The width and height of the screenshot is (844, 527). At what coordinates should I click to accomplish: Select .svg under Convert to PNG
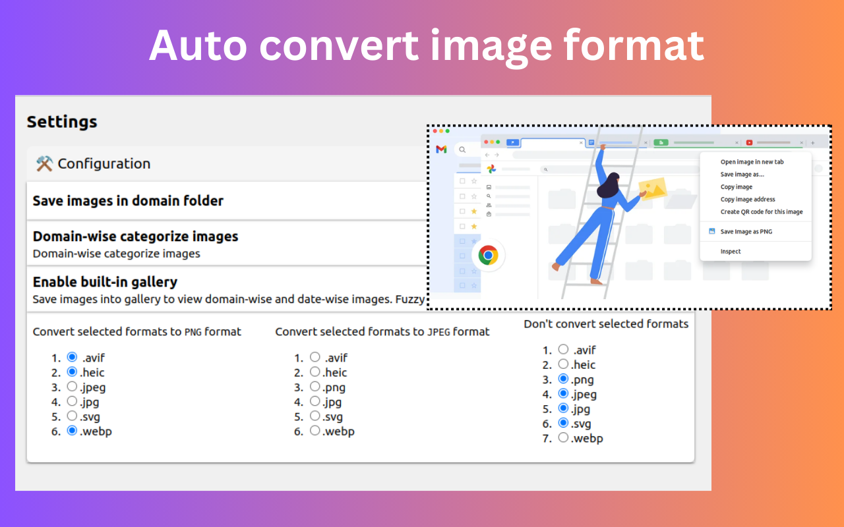pyautogui.click(x=73, y=416)
